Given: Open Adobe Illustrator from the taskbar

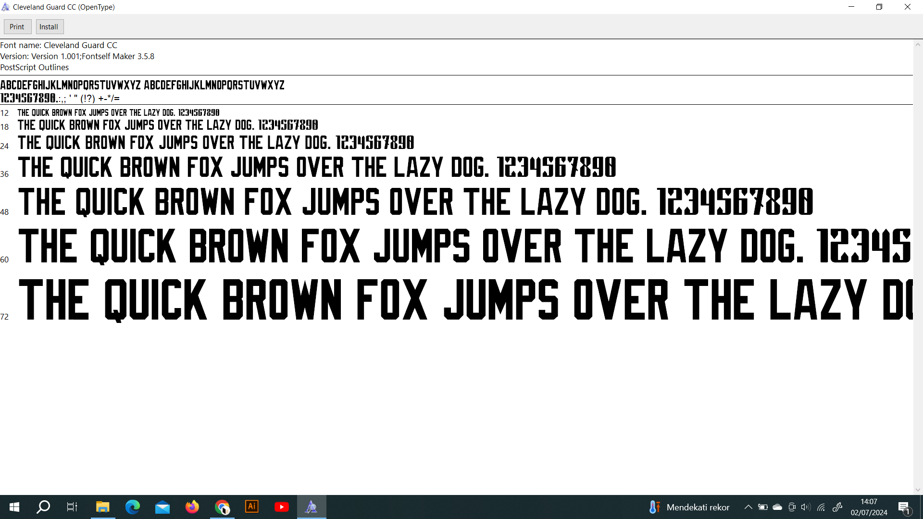Looking at the screenshot, I should pos(252,507).
